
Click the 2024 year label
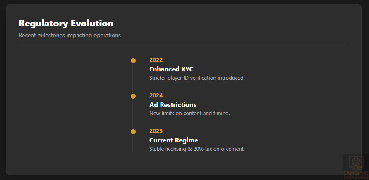pyautogui.click(x=156, y=95)
